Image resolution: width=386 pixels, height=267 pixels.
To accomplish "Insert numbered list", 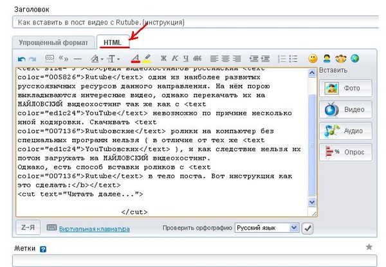I will click(282, 59).
